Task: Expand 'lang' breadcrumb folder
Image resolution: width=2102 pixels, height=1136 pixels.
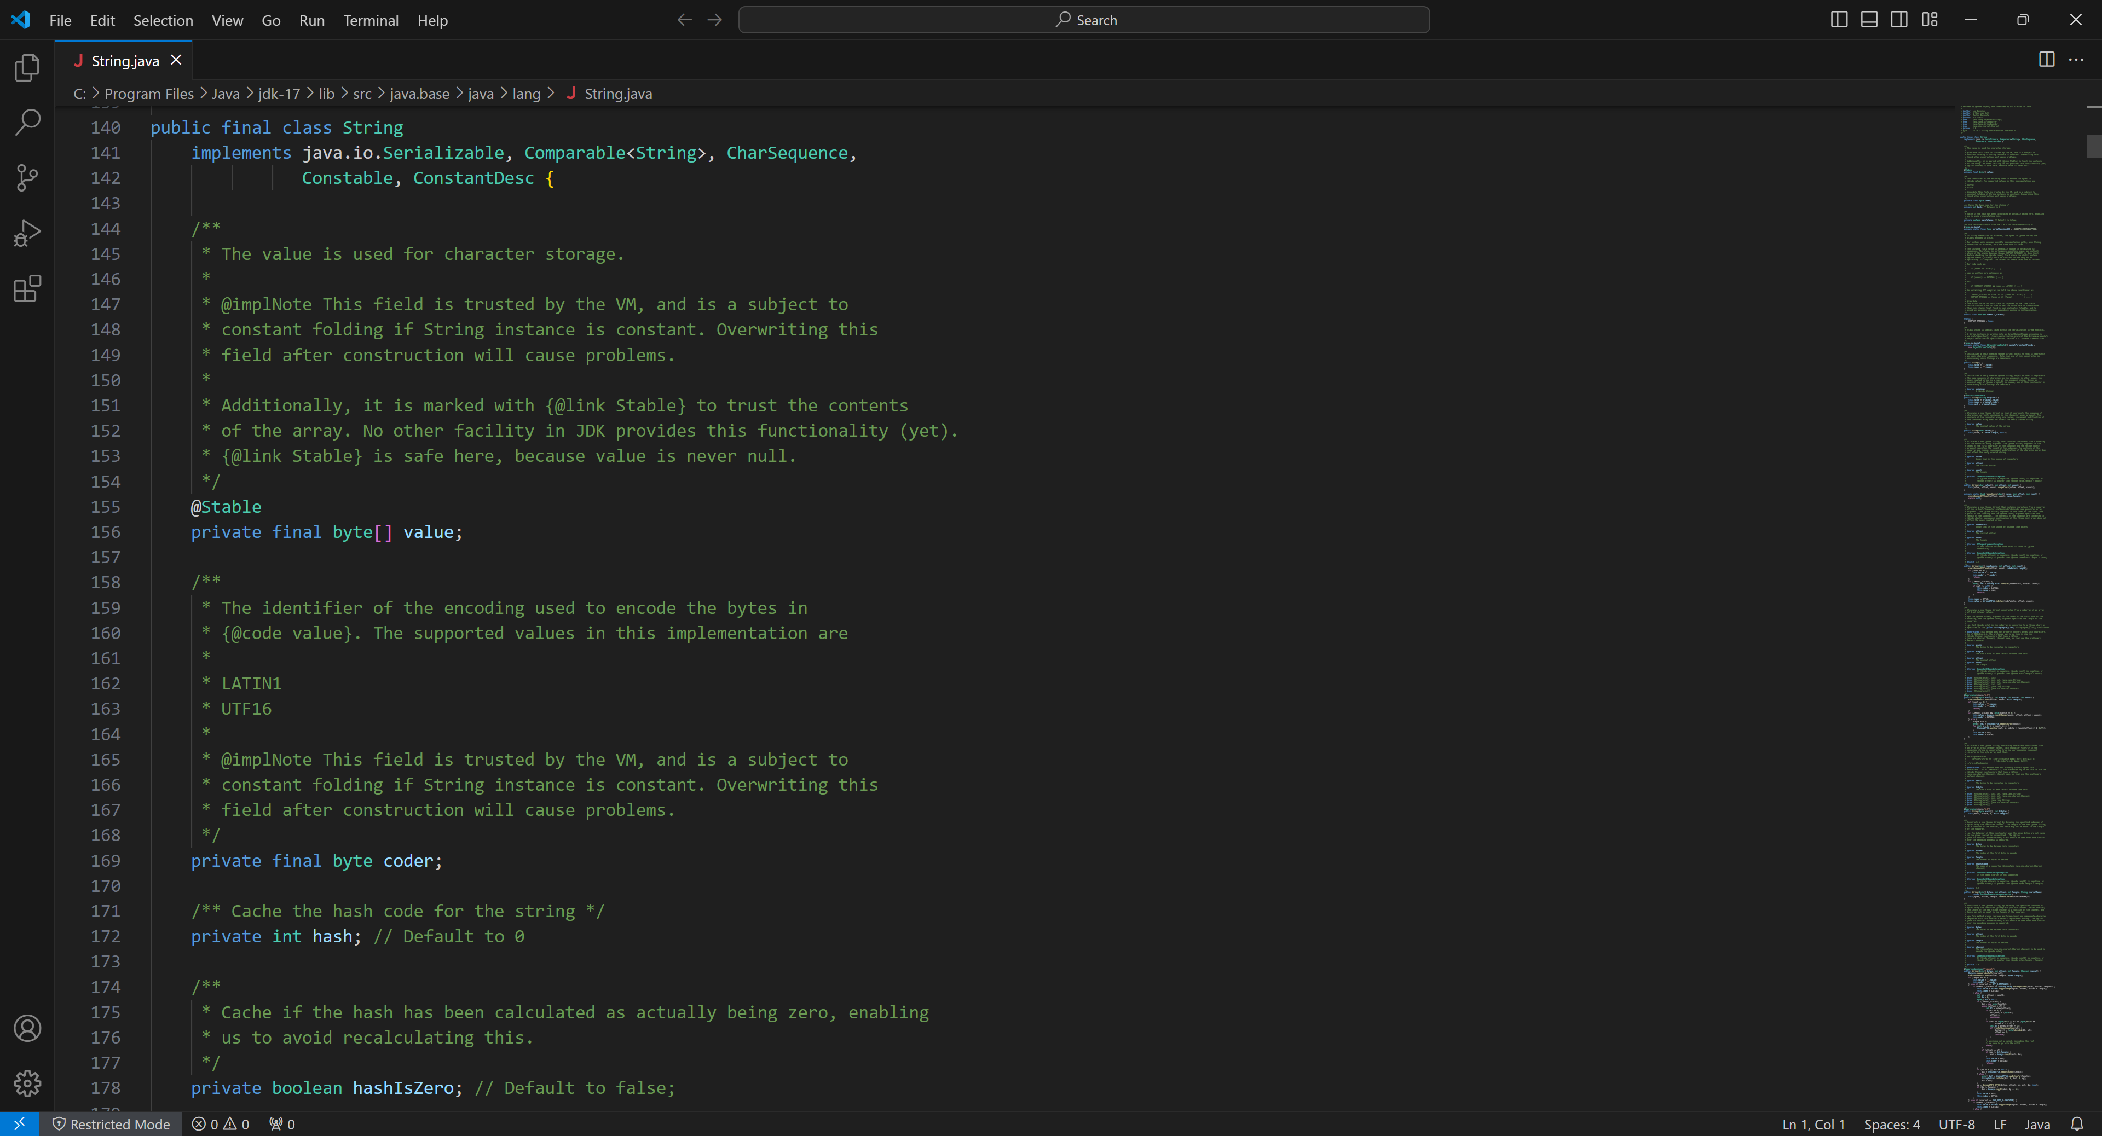Action: 525,94
